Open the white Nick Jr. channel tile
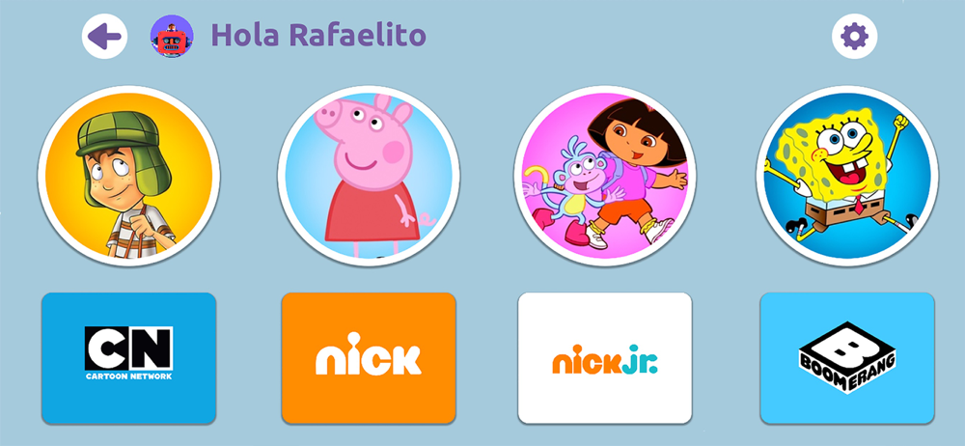The image size is (965, 446). (605, 358)
